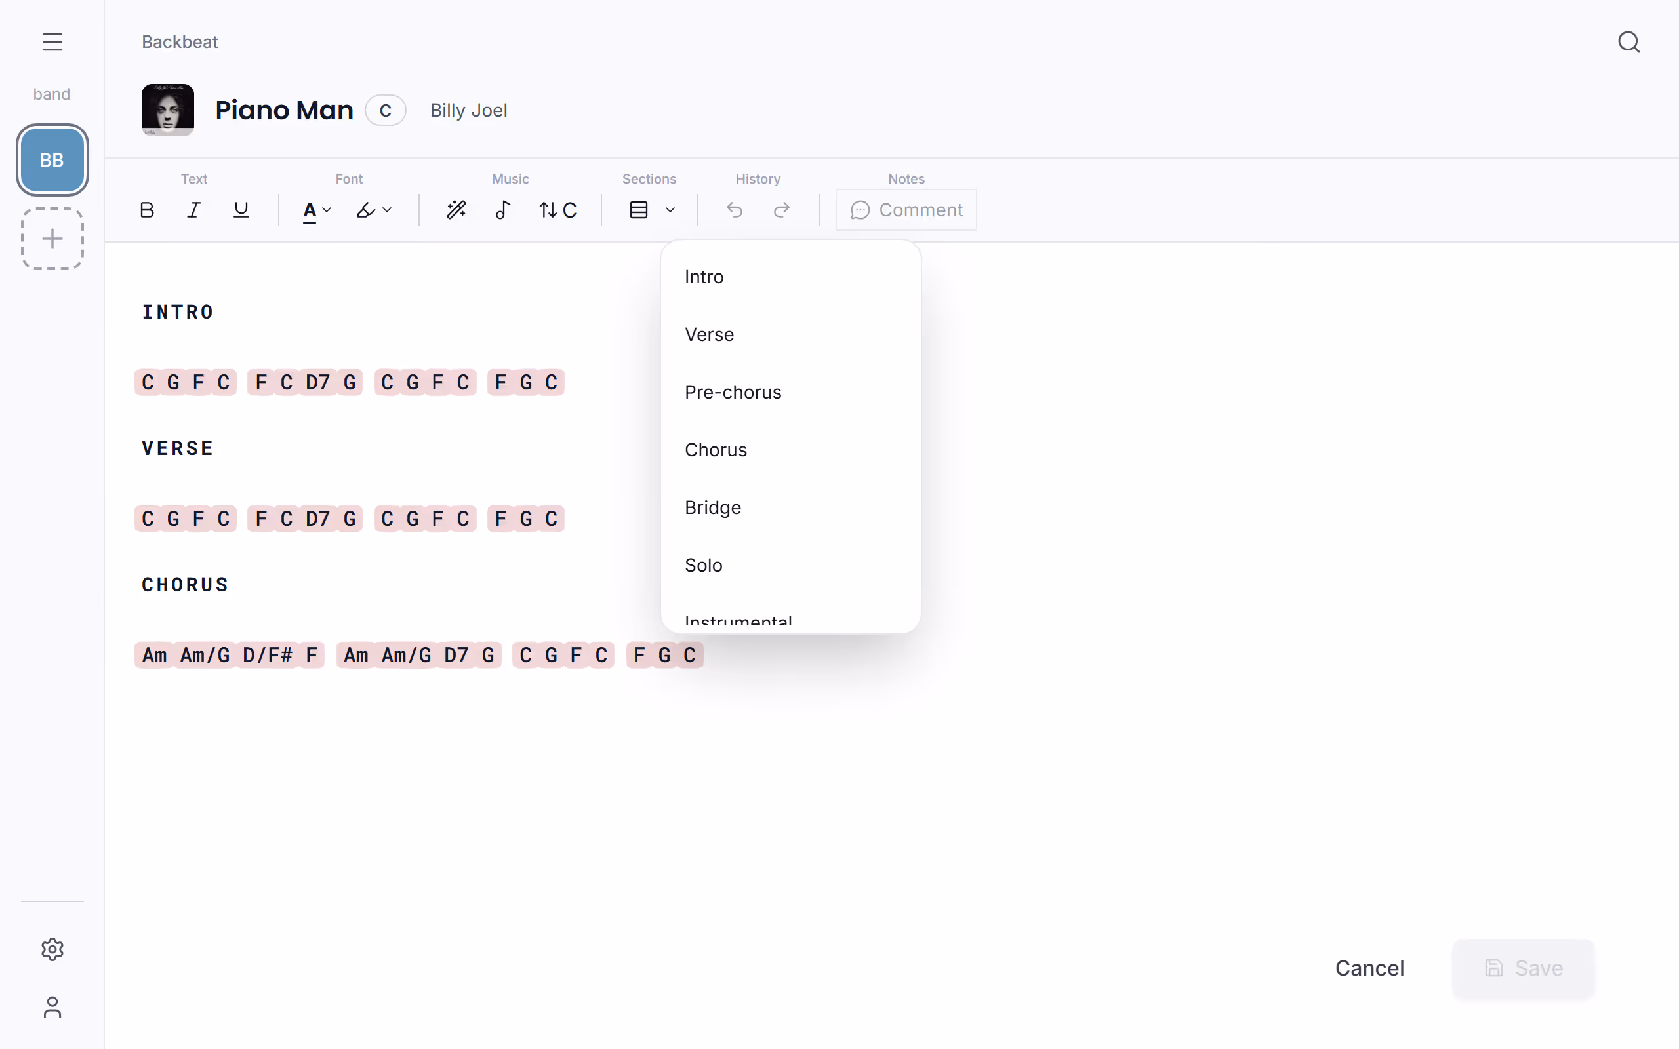
Task: Click the transpose key C control
Action: point(558,210)
